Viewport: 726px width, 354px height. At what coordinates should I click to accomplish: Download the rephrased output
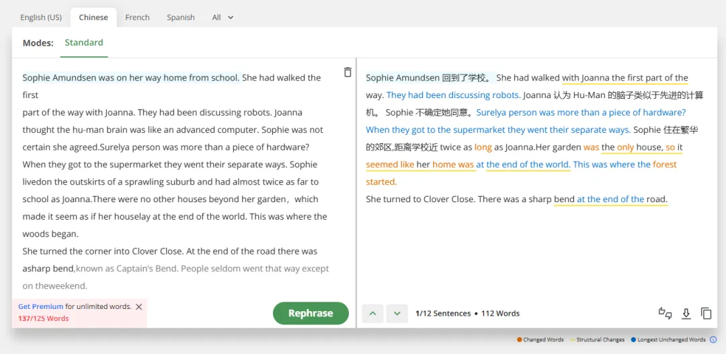point(686,313)
